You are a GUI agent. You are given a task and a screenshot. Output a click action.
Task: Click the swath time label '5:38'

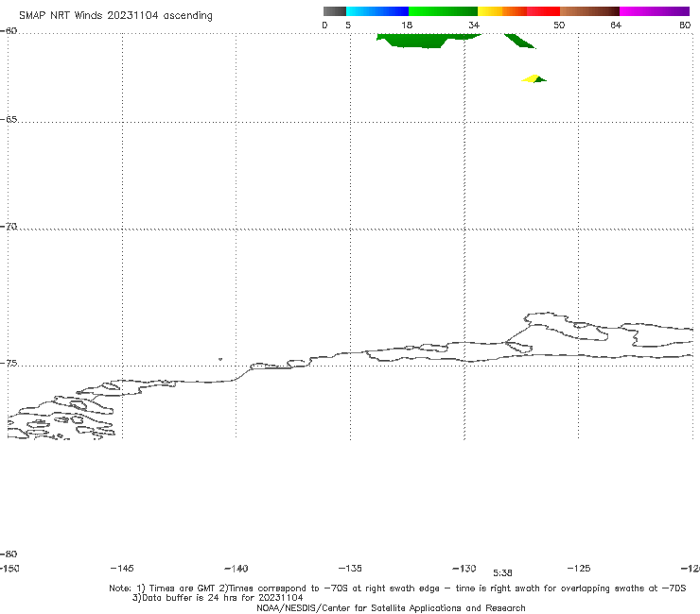point(502,573)
